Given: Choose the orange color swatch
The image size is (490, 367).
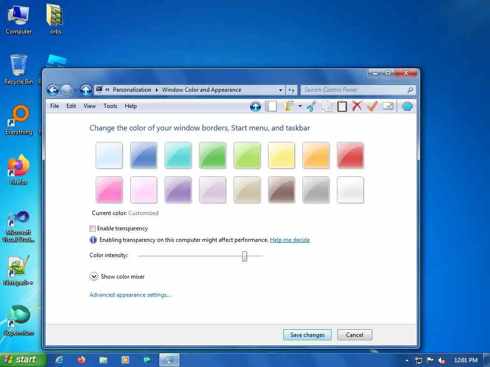Looking at the screenshot, I should tap(316, 155).
